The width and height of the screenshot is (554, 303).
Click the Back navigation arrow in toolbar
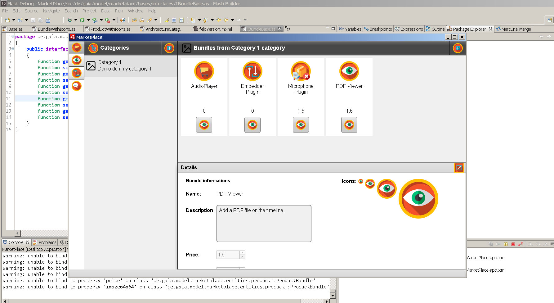[x=226, y=20]
